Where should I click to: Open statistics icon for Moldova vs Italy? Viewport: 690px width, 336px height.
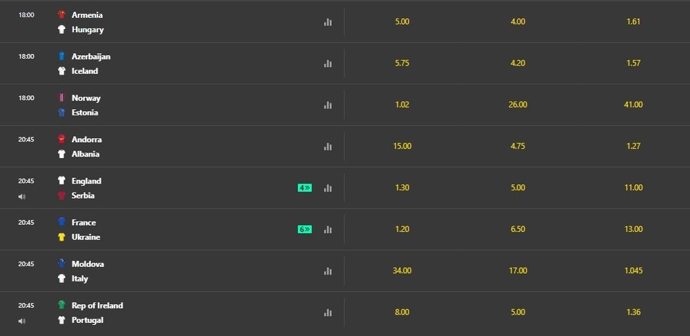(x=328, y=271)
